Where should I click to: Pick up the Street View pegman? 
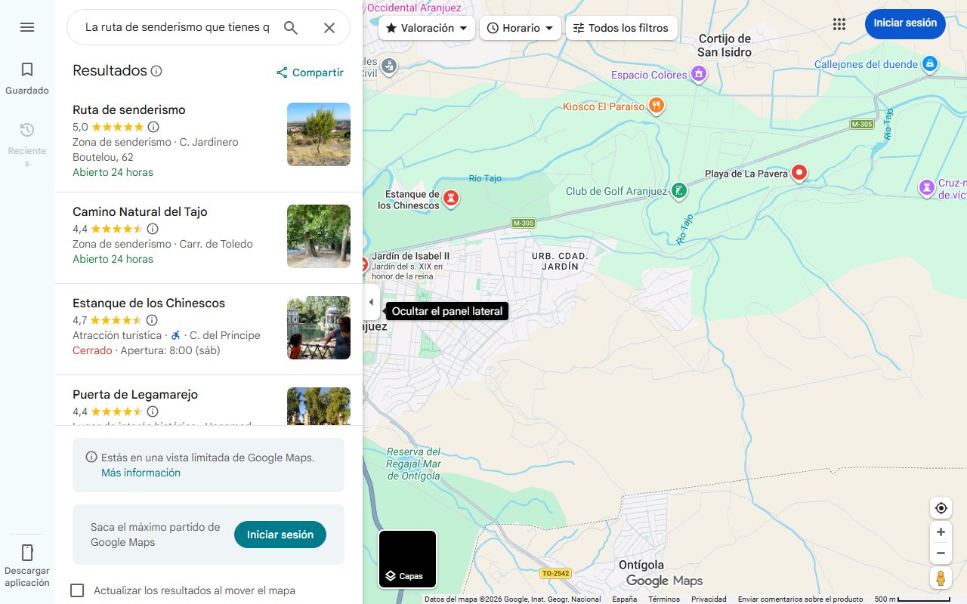(x=941, y=578)
